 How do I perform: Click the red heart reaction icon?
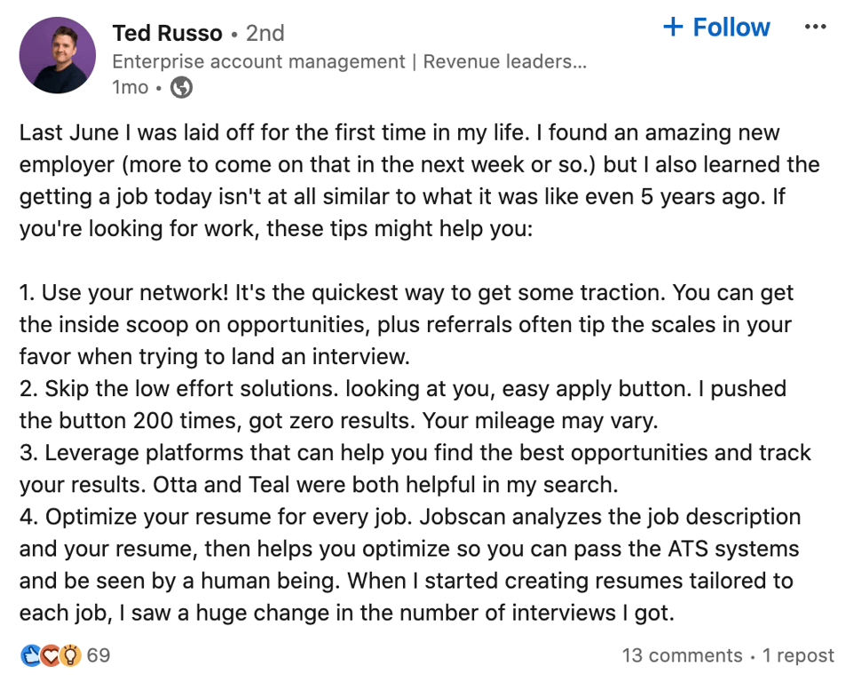coord(50,655)
